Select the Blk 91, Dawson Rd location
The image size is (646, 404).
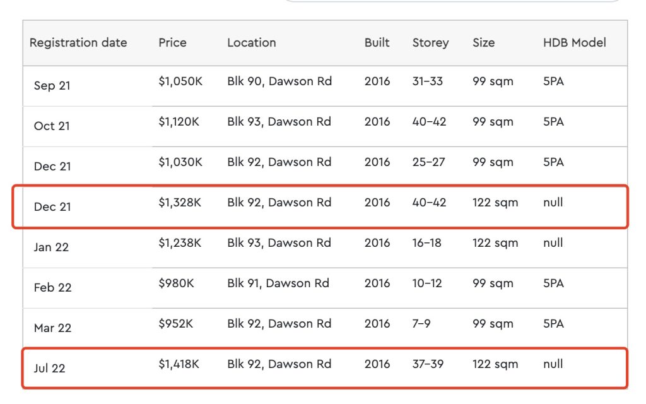point(278,283)
